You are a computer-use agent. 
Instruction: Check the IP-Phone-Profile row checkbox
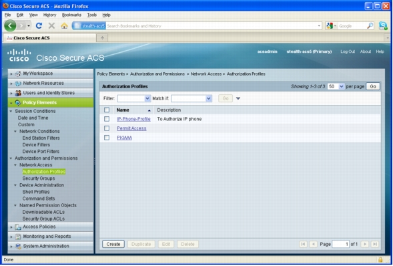tap(107, 119)
